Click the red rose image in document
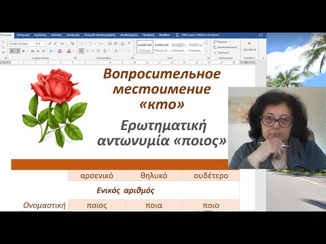Screen dimensions: 326x244 point(54,108)
